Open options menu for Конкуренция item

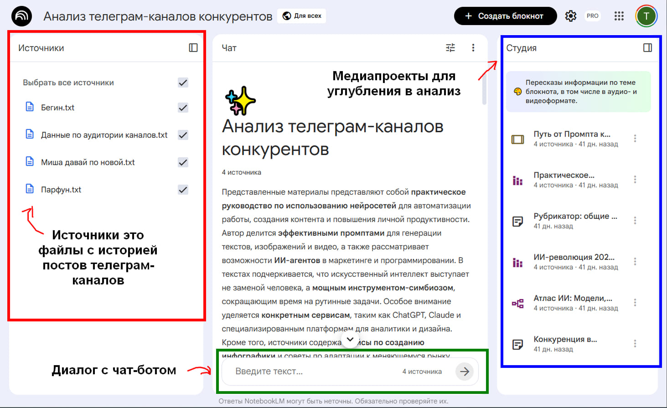point(635,343)
